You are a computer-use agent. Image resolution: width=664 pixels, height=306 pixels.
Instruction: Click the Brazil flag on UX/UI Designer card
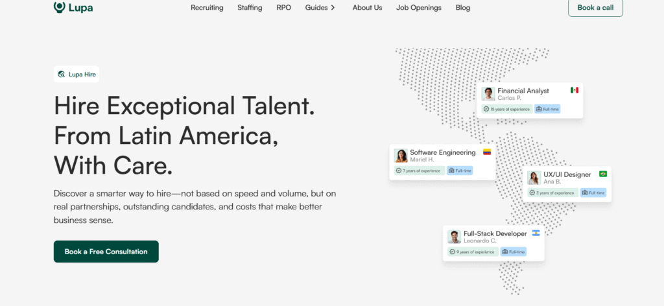tap(603, 174)
